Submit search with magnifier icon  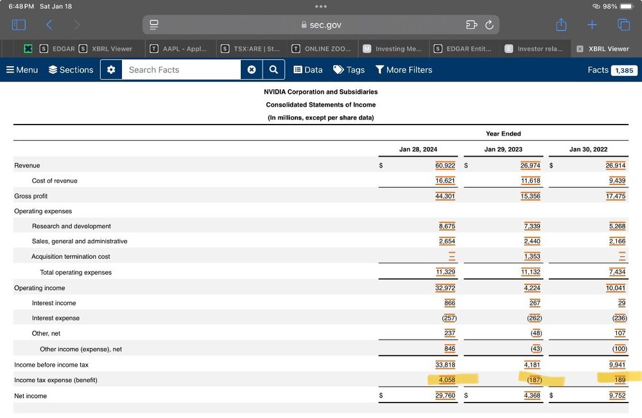pos(273,69)
